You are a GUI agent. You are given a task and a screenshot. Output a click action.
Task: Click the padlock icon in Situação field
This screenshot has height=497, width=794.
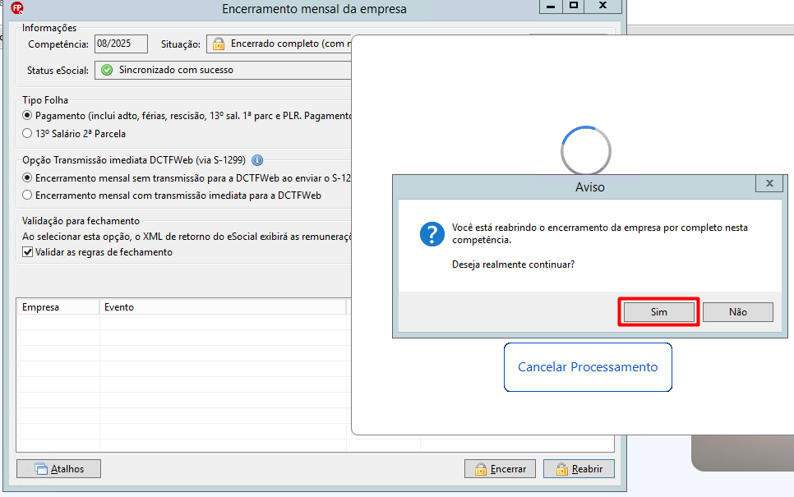[x=219, y=44]
